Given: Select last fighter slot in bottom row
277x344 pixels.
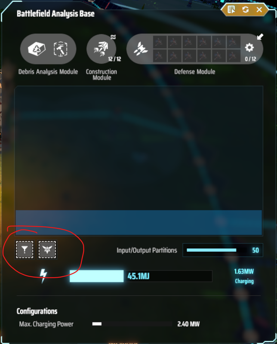Looking at the screenshot, I should [x=233, y=56].
